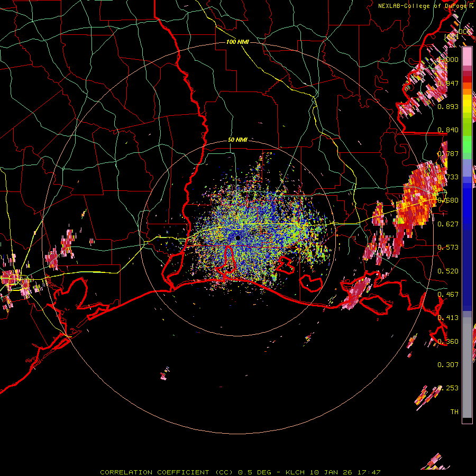The height and width of the screenshot is (476, 476).
Task: Click the CORRELATION COEFFICIENT (CC) caption text
Action: 167,472
